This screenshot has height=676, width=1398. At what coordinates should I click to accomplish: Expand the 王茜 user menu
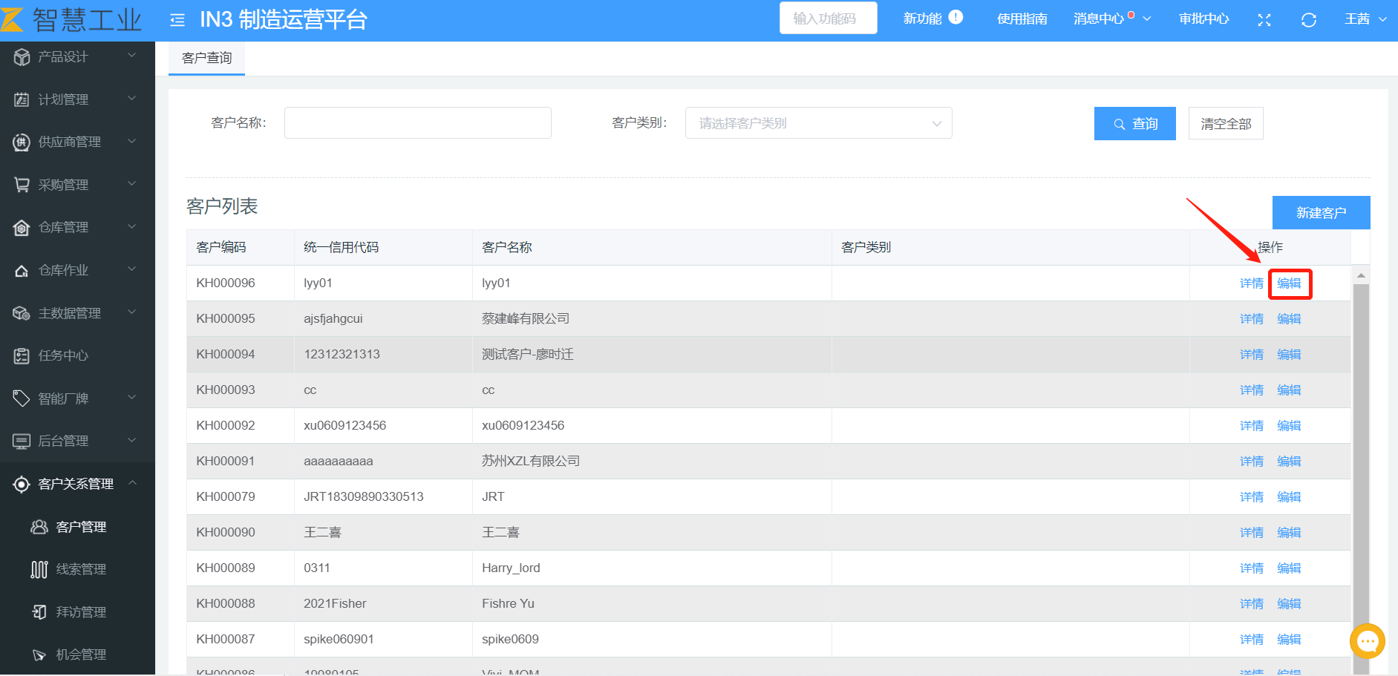1365,19
